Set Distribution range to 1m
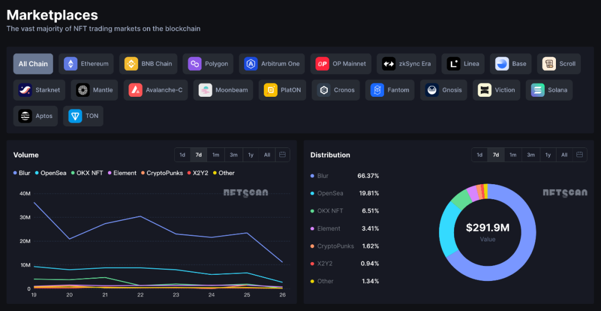Image resolution: width=601 pixels, height=311 pixels. point(513,155)
